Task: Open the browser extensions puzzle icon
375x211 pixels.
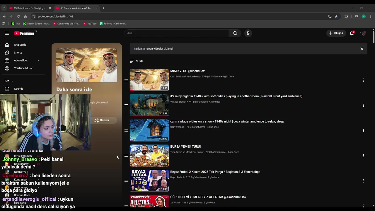Action: tap(346, 16)
